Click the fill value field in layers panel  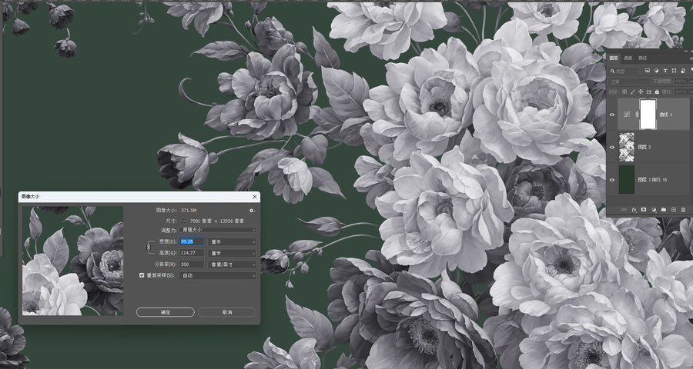pos(681,91)
